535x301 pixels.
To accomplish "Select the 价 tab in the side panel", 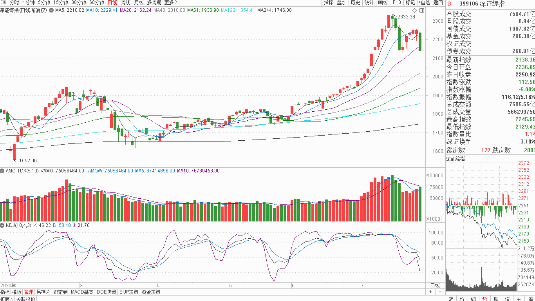I will 462,299.
